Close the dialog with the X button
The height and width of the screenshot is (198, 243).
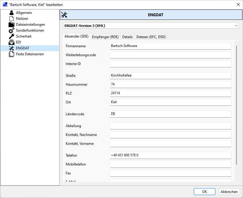pos(238,4)
